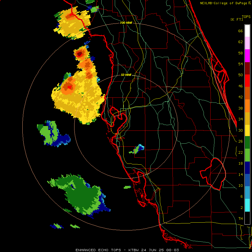Click the TH threshold label in the legend
The height and width of the screenshot is (252, 252).
tap(241, 219)
